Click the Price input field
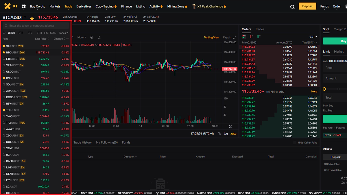Image resolution: width=347 pixels, height=195 pixels. pos(335,68)
